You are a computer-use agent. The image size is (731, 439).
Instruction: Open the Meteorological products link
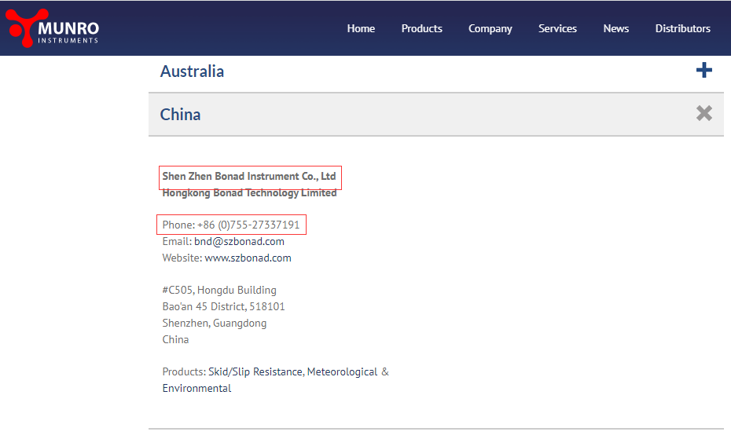(342, 371)
